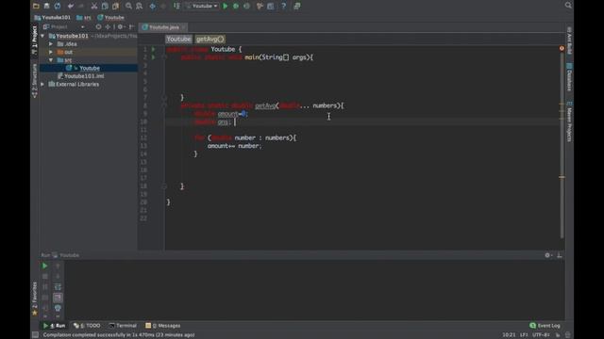Expand the .idea folder node
The image size is (604, 339).
[51, 44]
